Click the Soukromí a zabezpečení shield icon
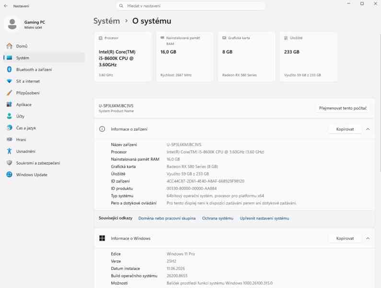Viewport: 381px width, 288px height. point(9,163)
